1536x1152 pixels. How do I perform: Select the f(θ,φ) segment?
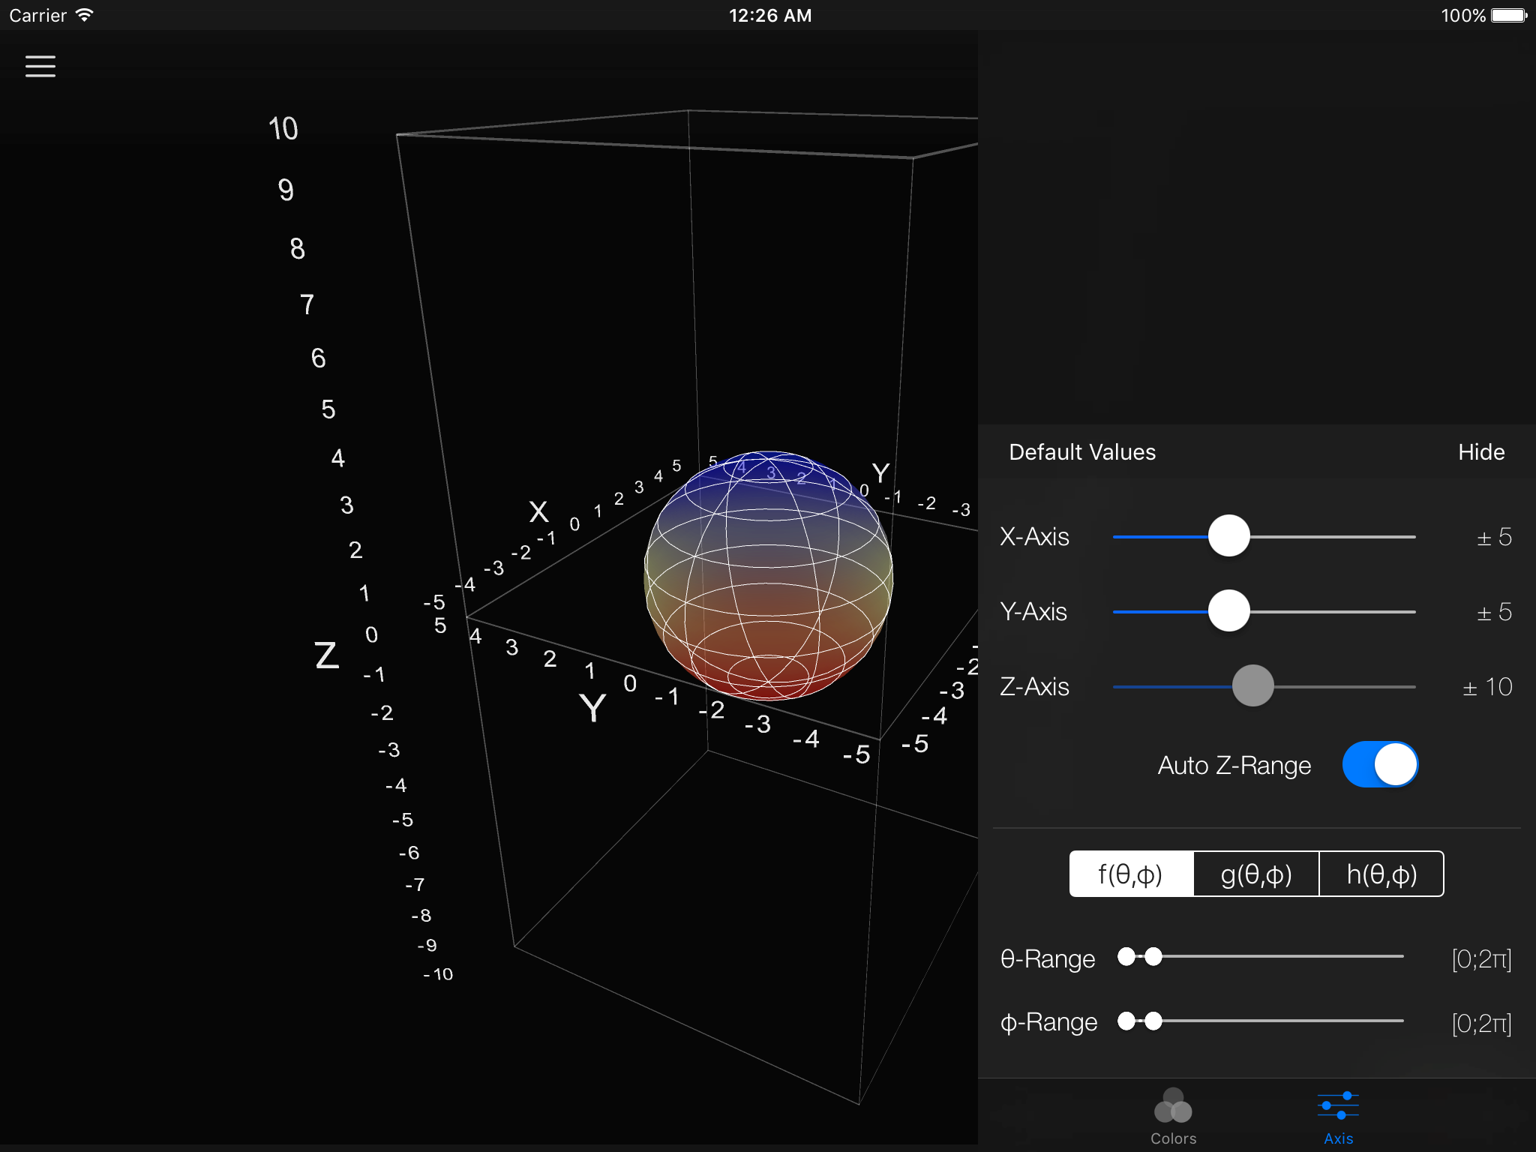point(1131,874)
